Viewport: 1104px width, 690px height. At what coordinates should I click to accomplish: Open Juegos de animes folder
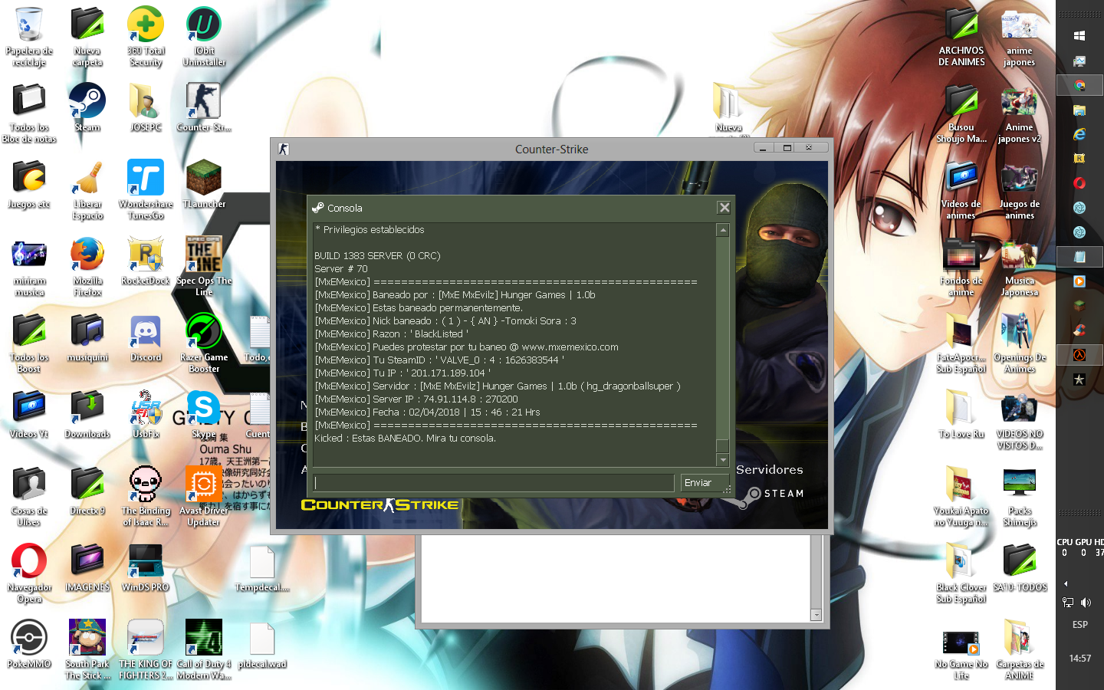coord(1020,189)
